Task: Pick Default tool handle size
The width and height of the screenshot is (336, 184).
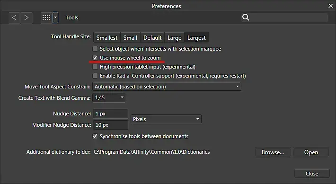Action: click(x=152, y=38)
